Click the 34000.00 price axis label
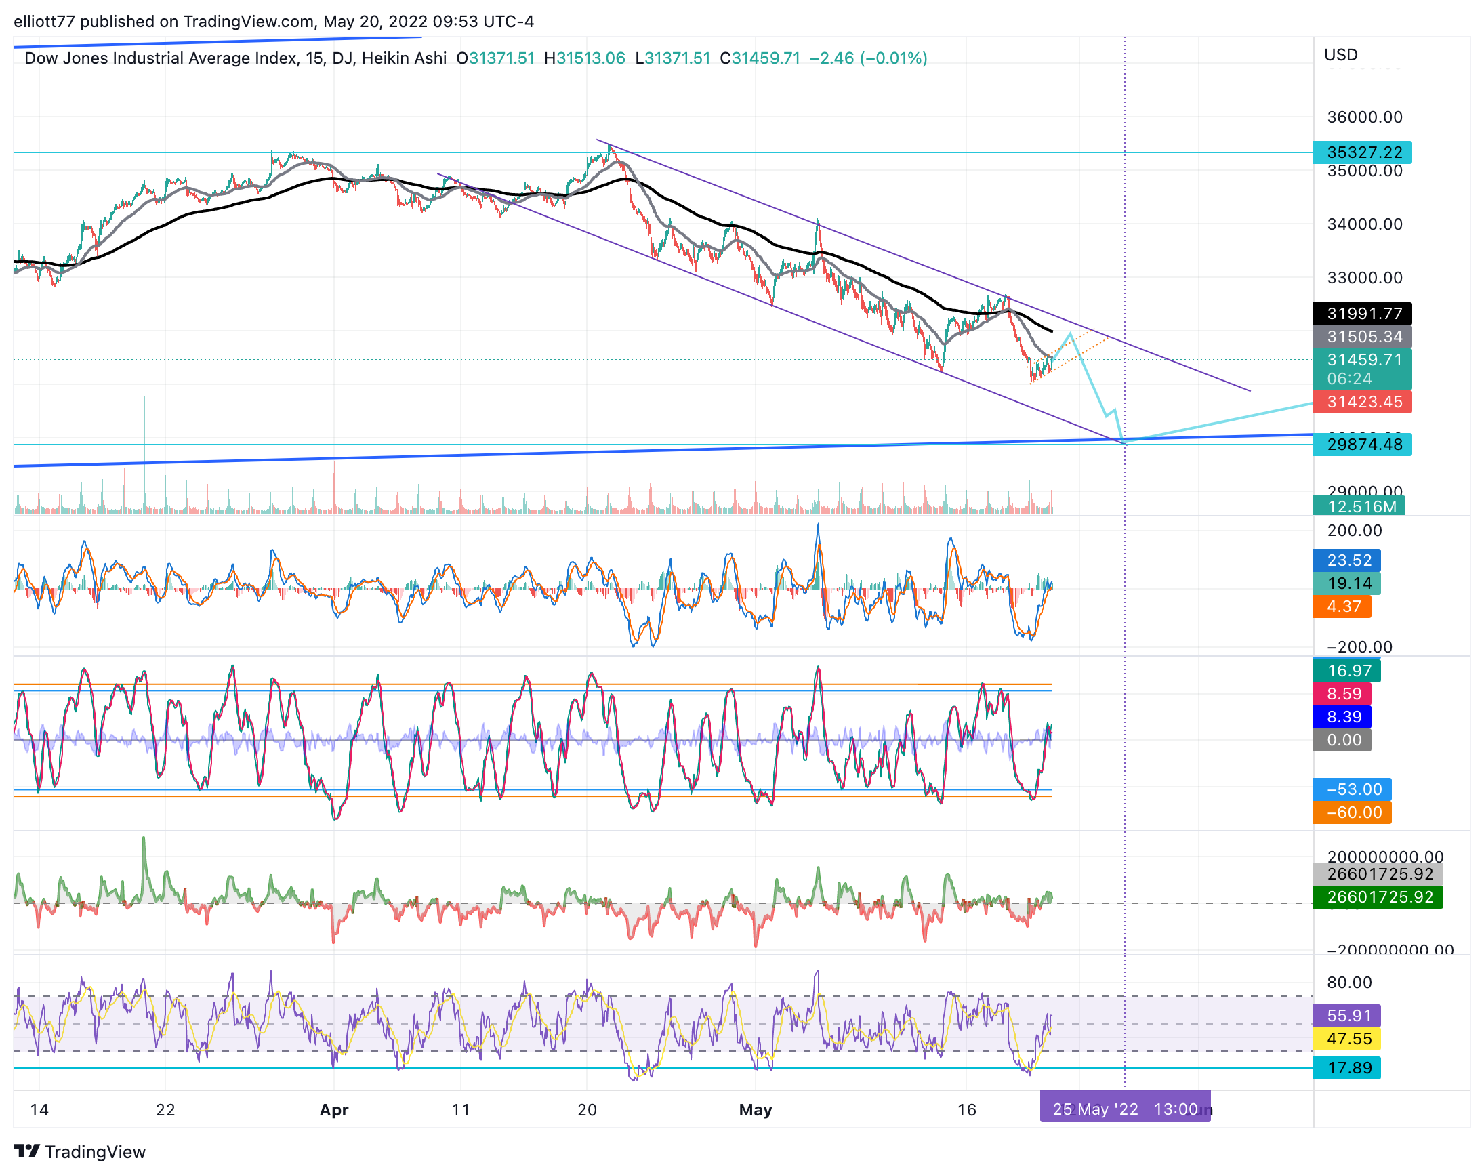 [x=1364, y=224]
